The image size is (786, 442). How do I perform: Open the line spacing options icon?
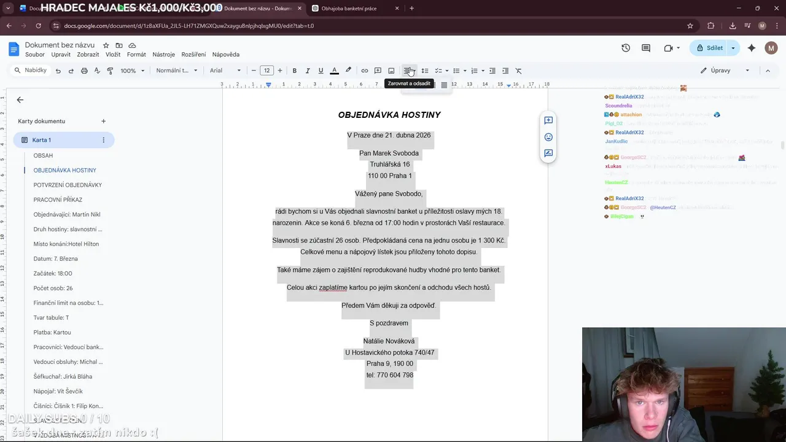point(425,71)
